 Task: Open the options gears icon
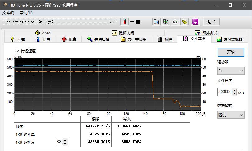point(185,22)
